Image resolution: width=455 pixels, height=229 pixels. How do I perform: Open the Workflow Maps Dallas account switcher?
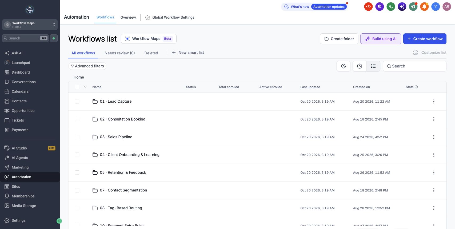click(30, 25)
